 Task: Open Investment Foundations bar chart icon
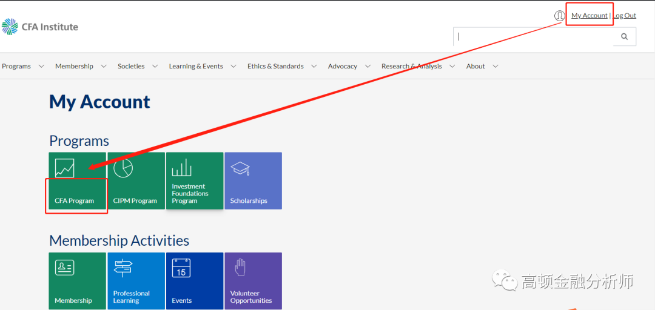pos(182,168)
